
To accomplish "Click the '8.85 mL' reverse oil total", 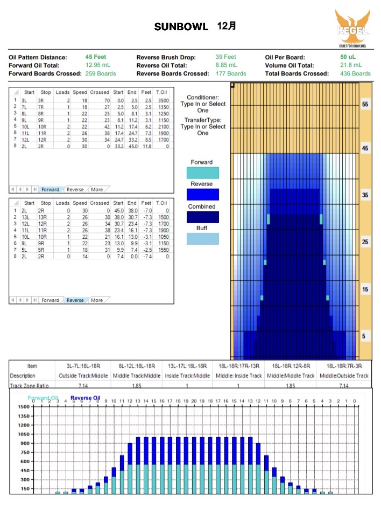I will pos(227,65).
